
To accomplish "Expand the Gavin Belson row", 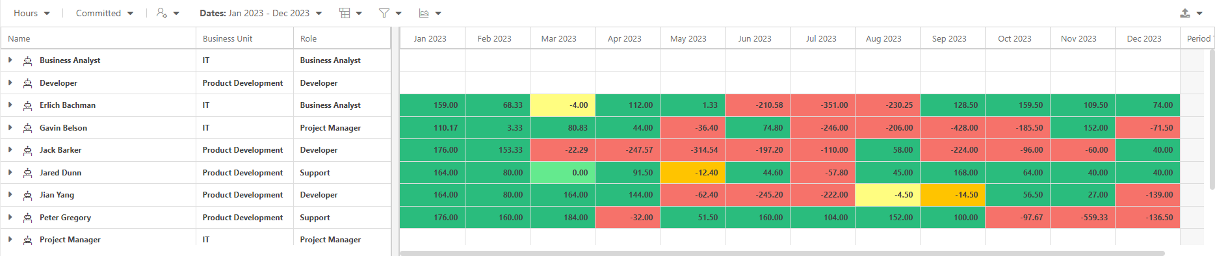I will tap(10, 127).
